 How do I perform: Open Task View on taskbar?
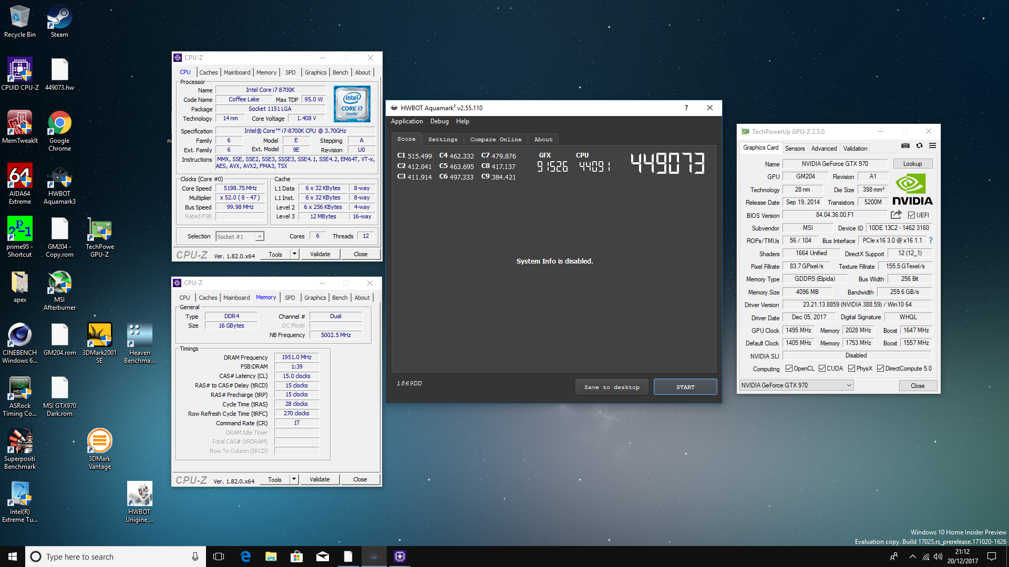(x=219, y=556)
